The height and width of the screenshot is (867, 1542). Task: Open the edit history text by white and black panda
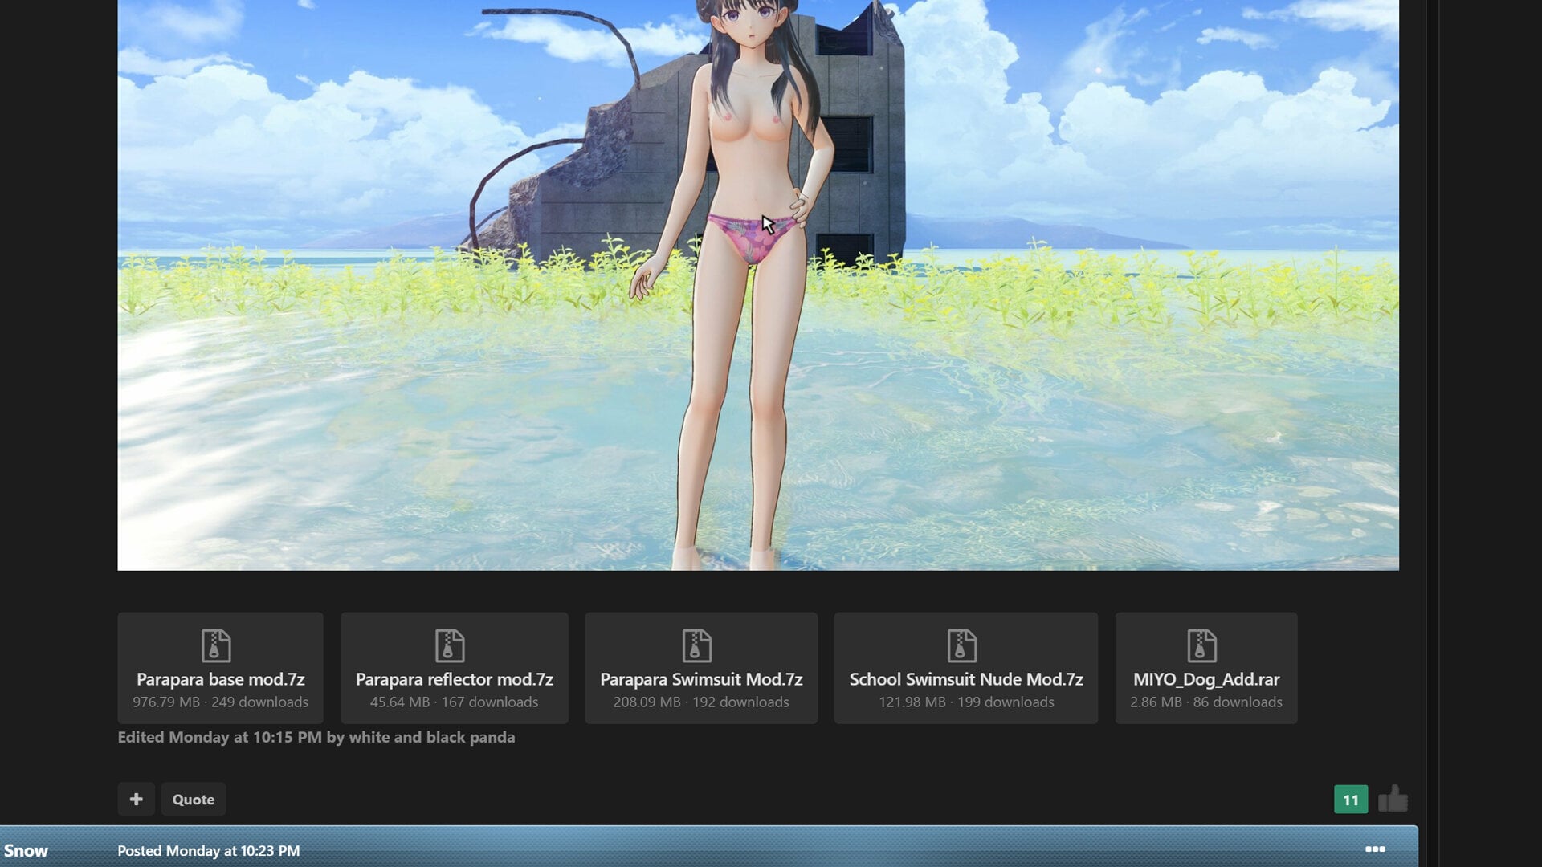316,737
